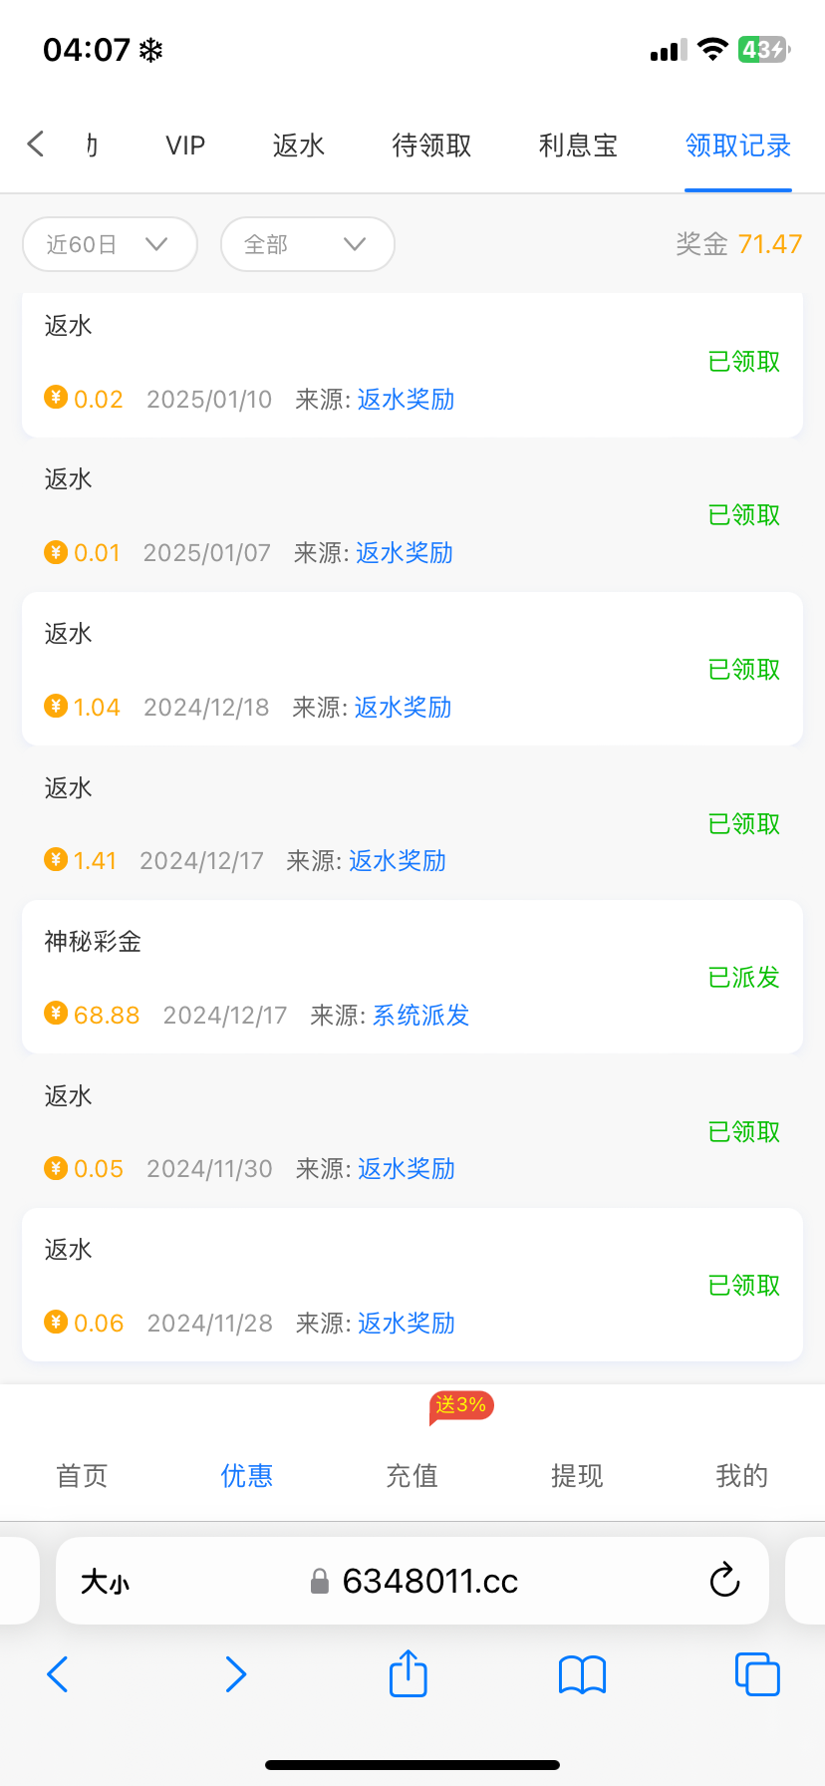Switch to the 待领取 tab
Screen dimensions: 825x1786
click(431, 146)
